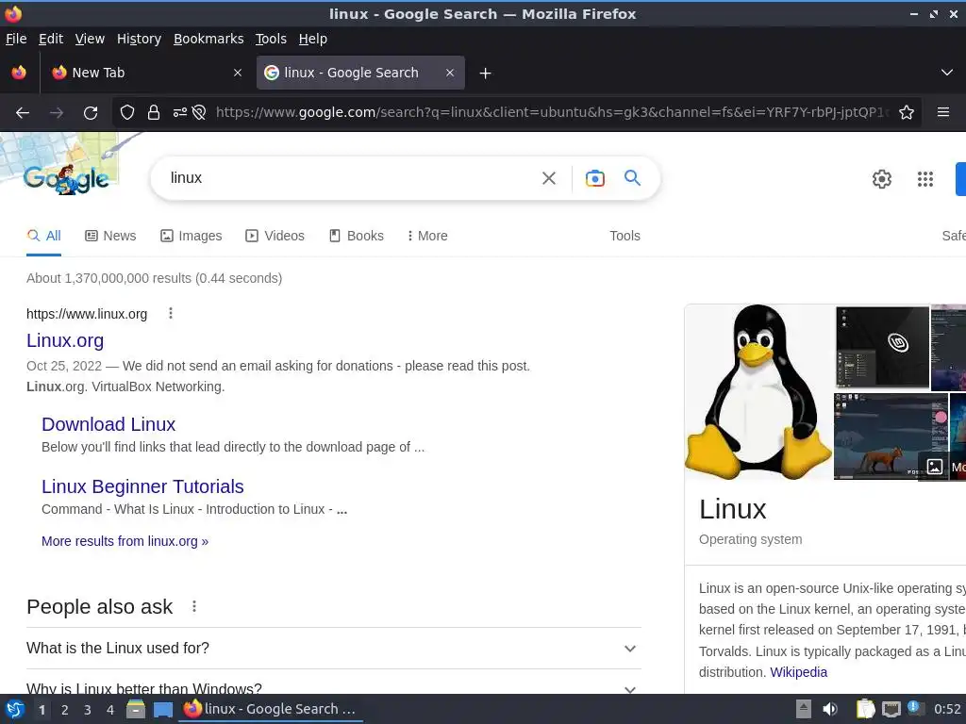Click the search Tools button
The image size is (966, 724).
click(x=625, y=236)
